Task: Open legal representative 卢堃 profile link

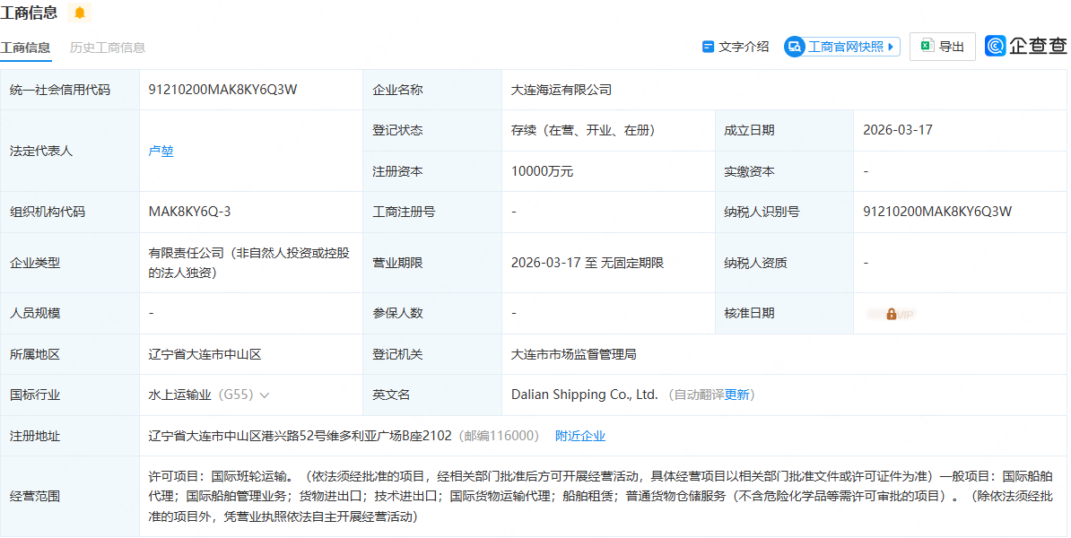Action: click(161, 152)
